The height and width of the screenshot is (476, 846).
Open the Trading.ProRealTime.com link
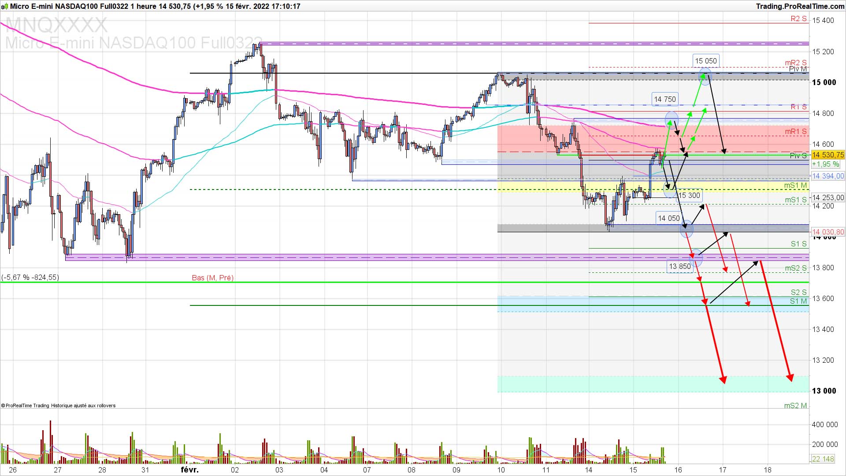[x=800, y=6]
